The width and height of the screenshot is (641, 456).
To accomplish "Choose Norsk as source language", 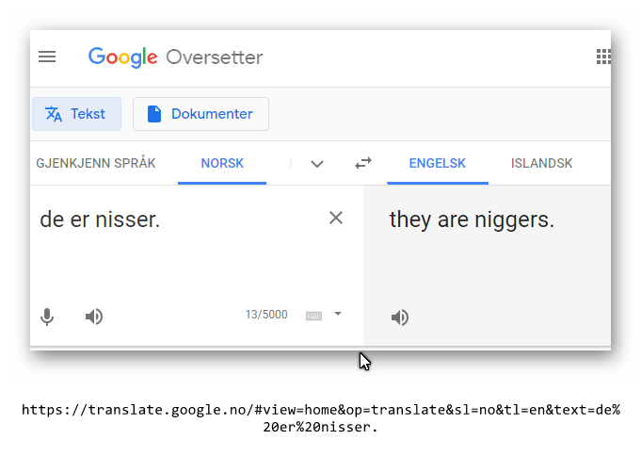I will click(222, 163).
